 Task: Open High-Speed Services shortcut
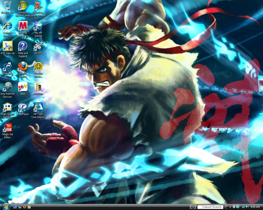tap(8, 110)
